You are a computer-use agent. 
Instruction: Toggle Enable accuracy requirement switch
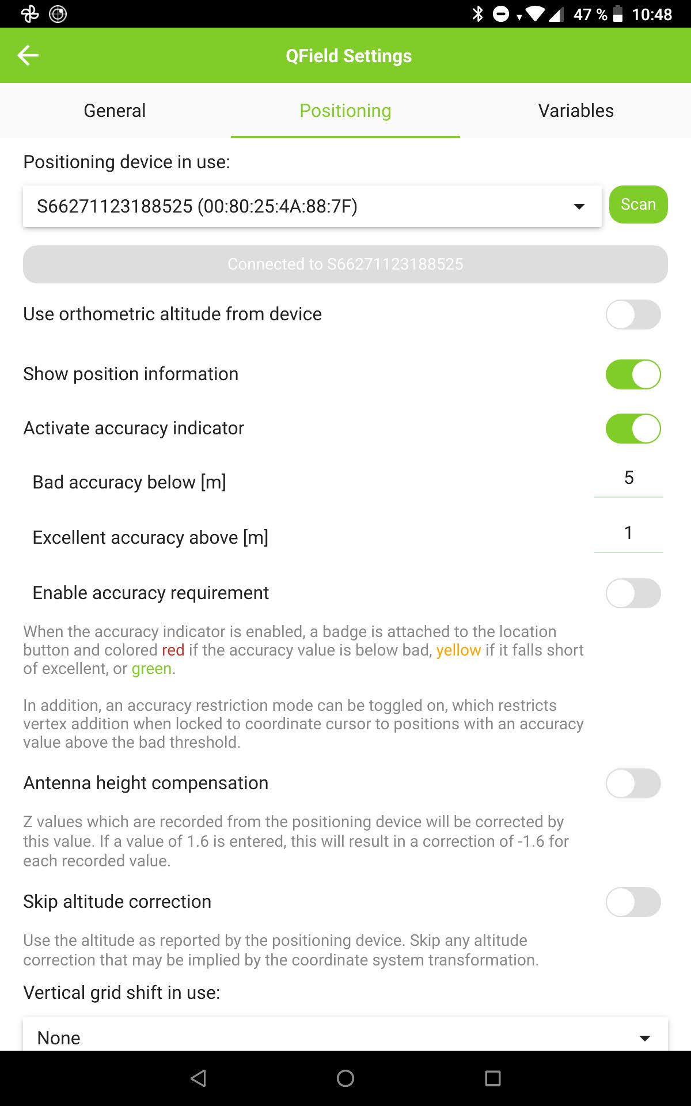pyautogui.click(x=633, y=593)
